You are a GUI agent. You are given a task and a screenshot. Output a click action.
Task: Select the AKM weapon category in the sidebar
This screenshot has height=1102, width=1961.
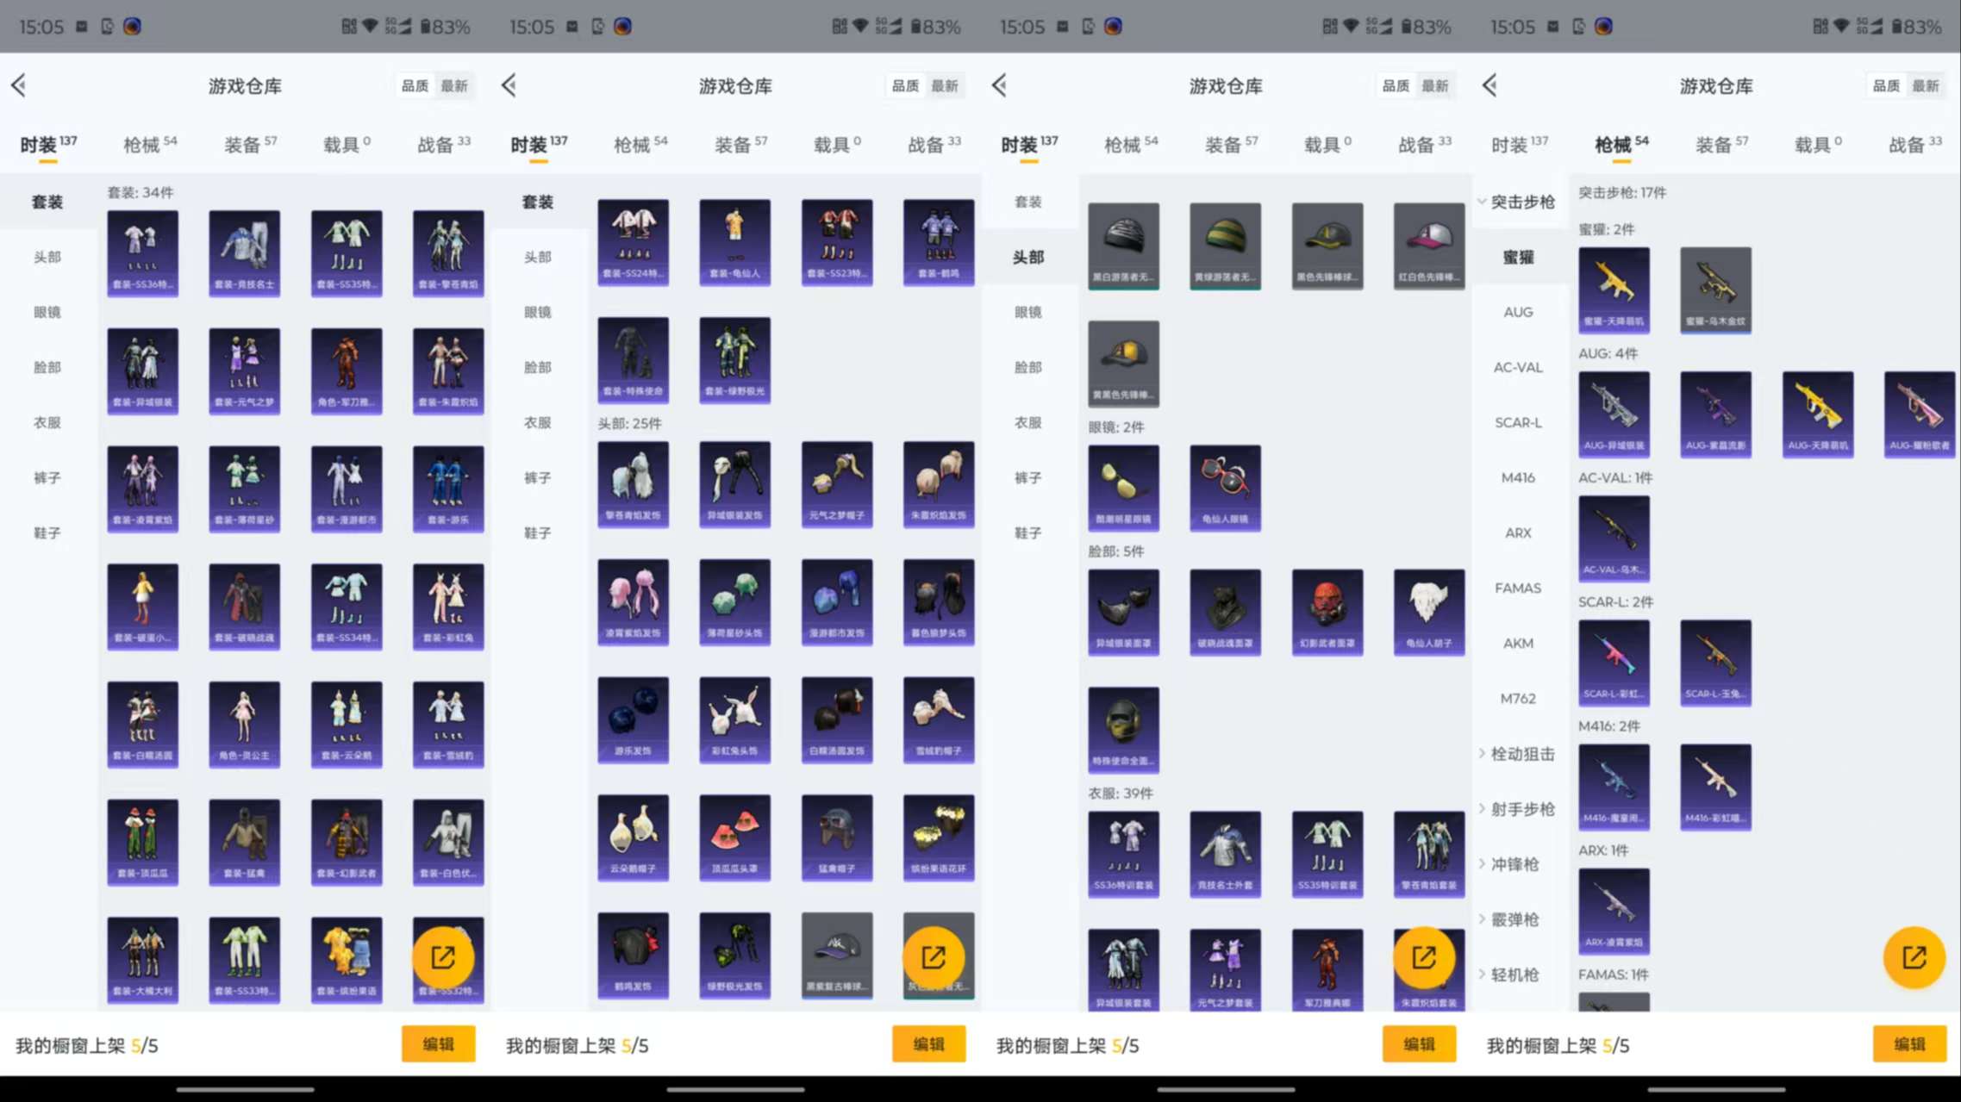pos(1517,643)
